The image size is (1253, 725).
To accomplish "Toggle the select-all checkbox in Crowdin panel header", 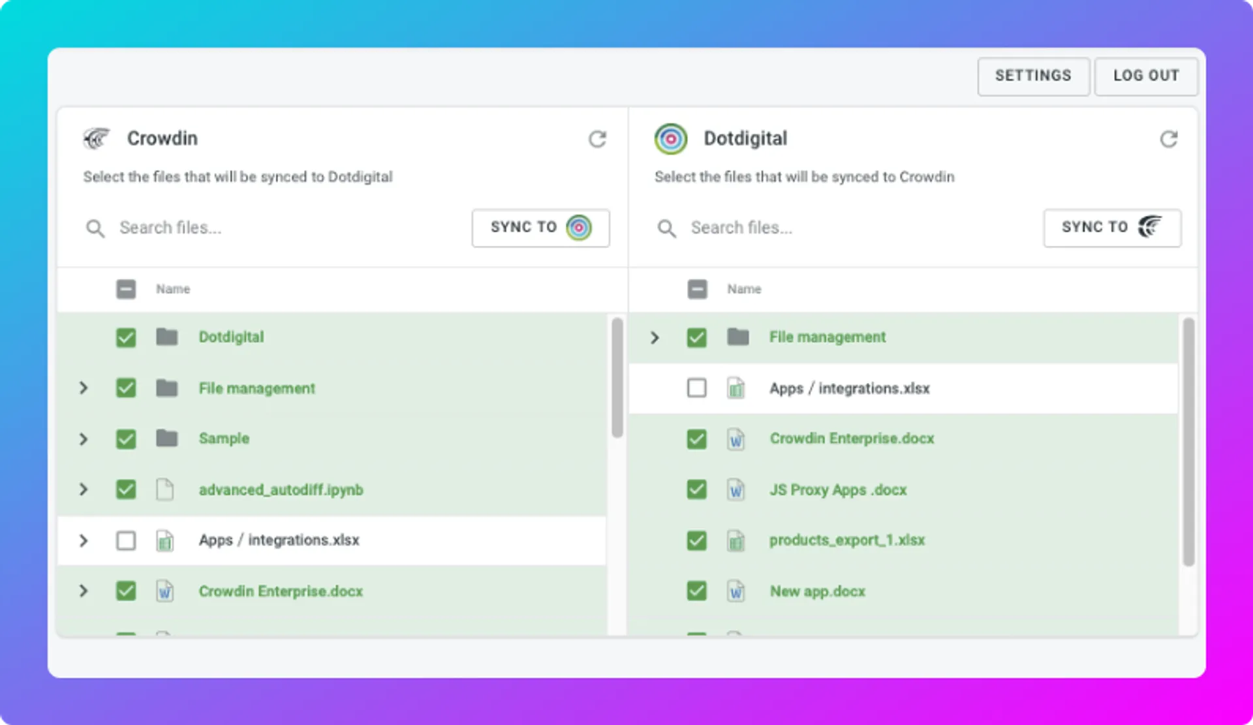I will click(x=126, y=289).
